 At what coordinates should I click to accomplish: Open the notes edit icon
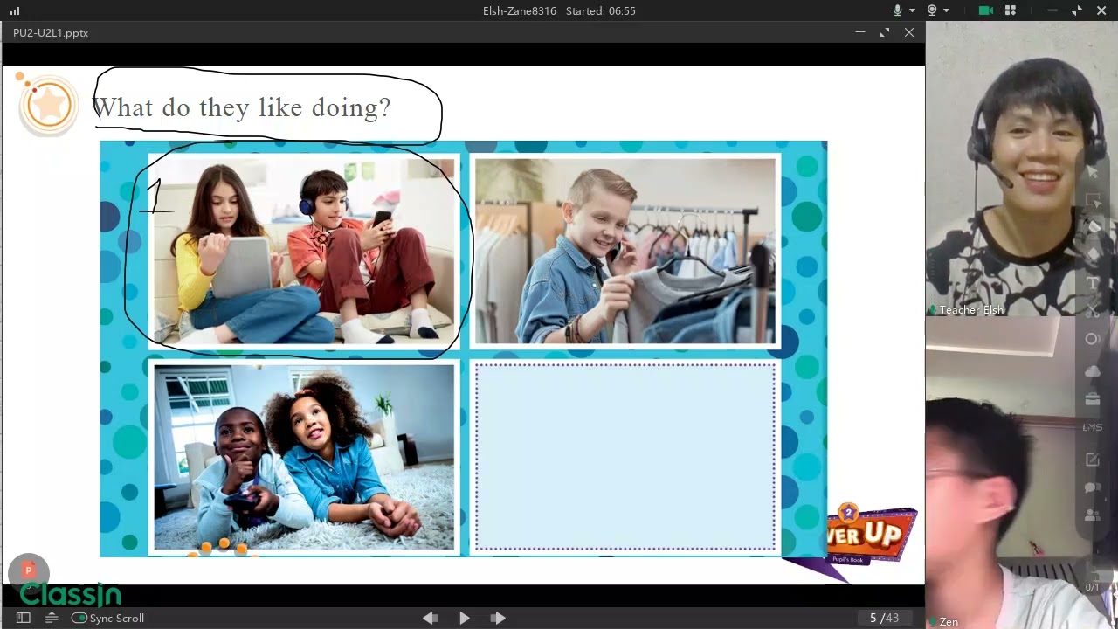1093,460
